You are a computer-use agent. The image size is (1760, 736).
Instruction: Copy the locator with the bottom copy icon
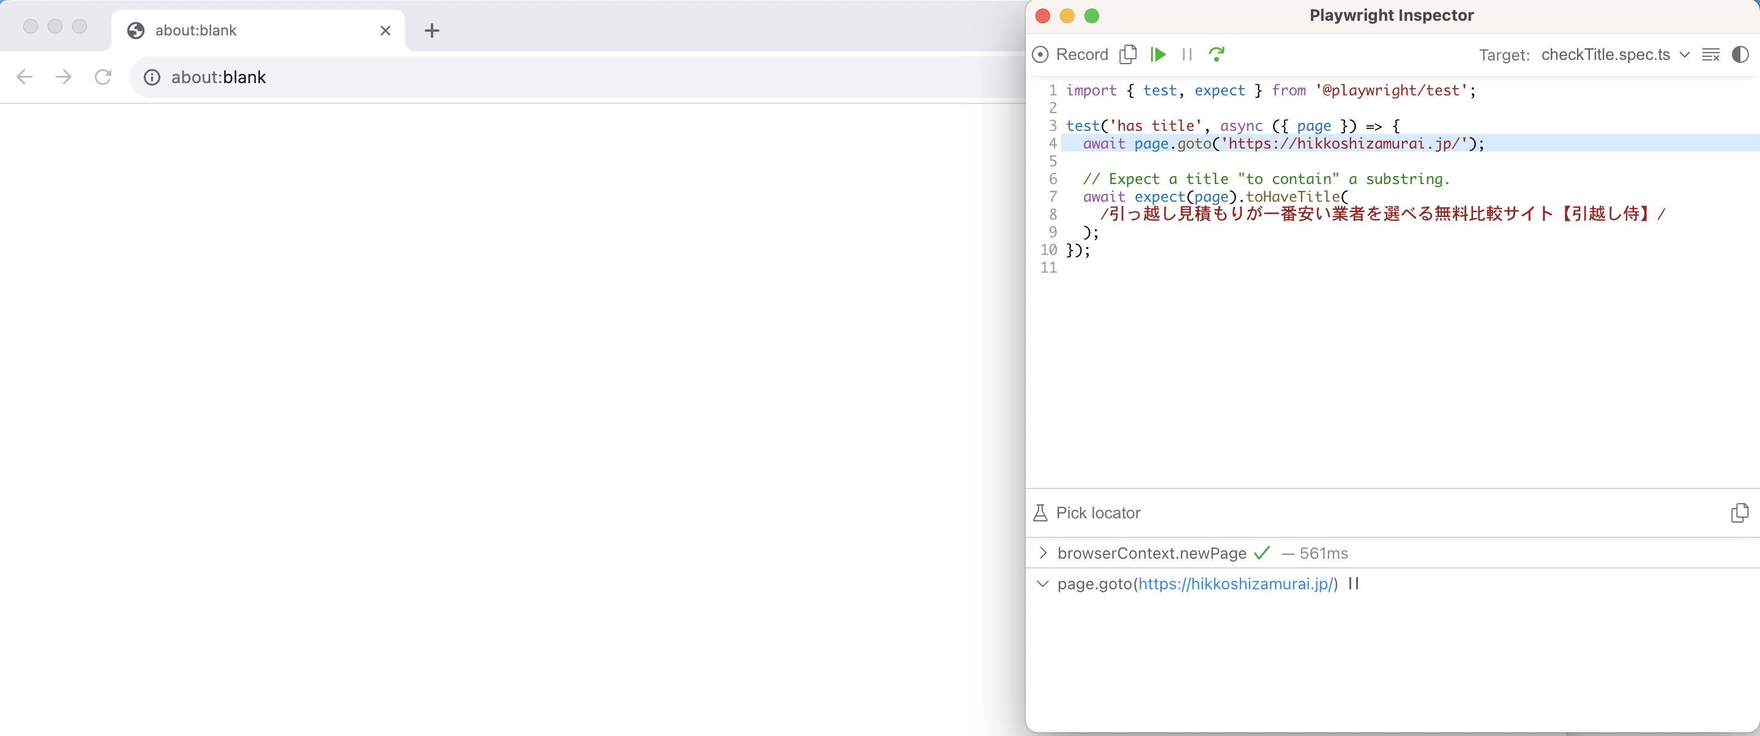click(1739, 513)
